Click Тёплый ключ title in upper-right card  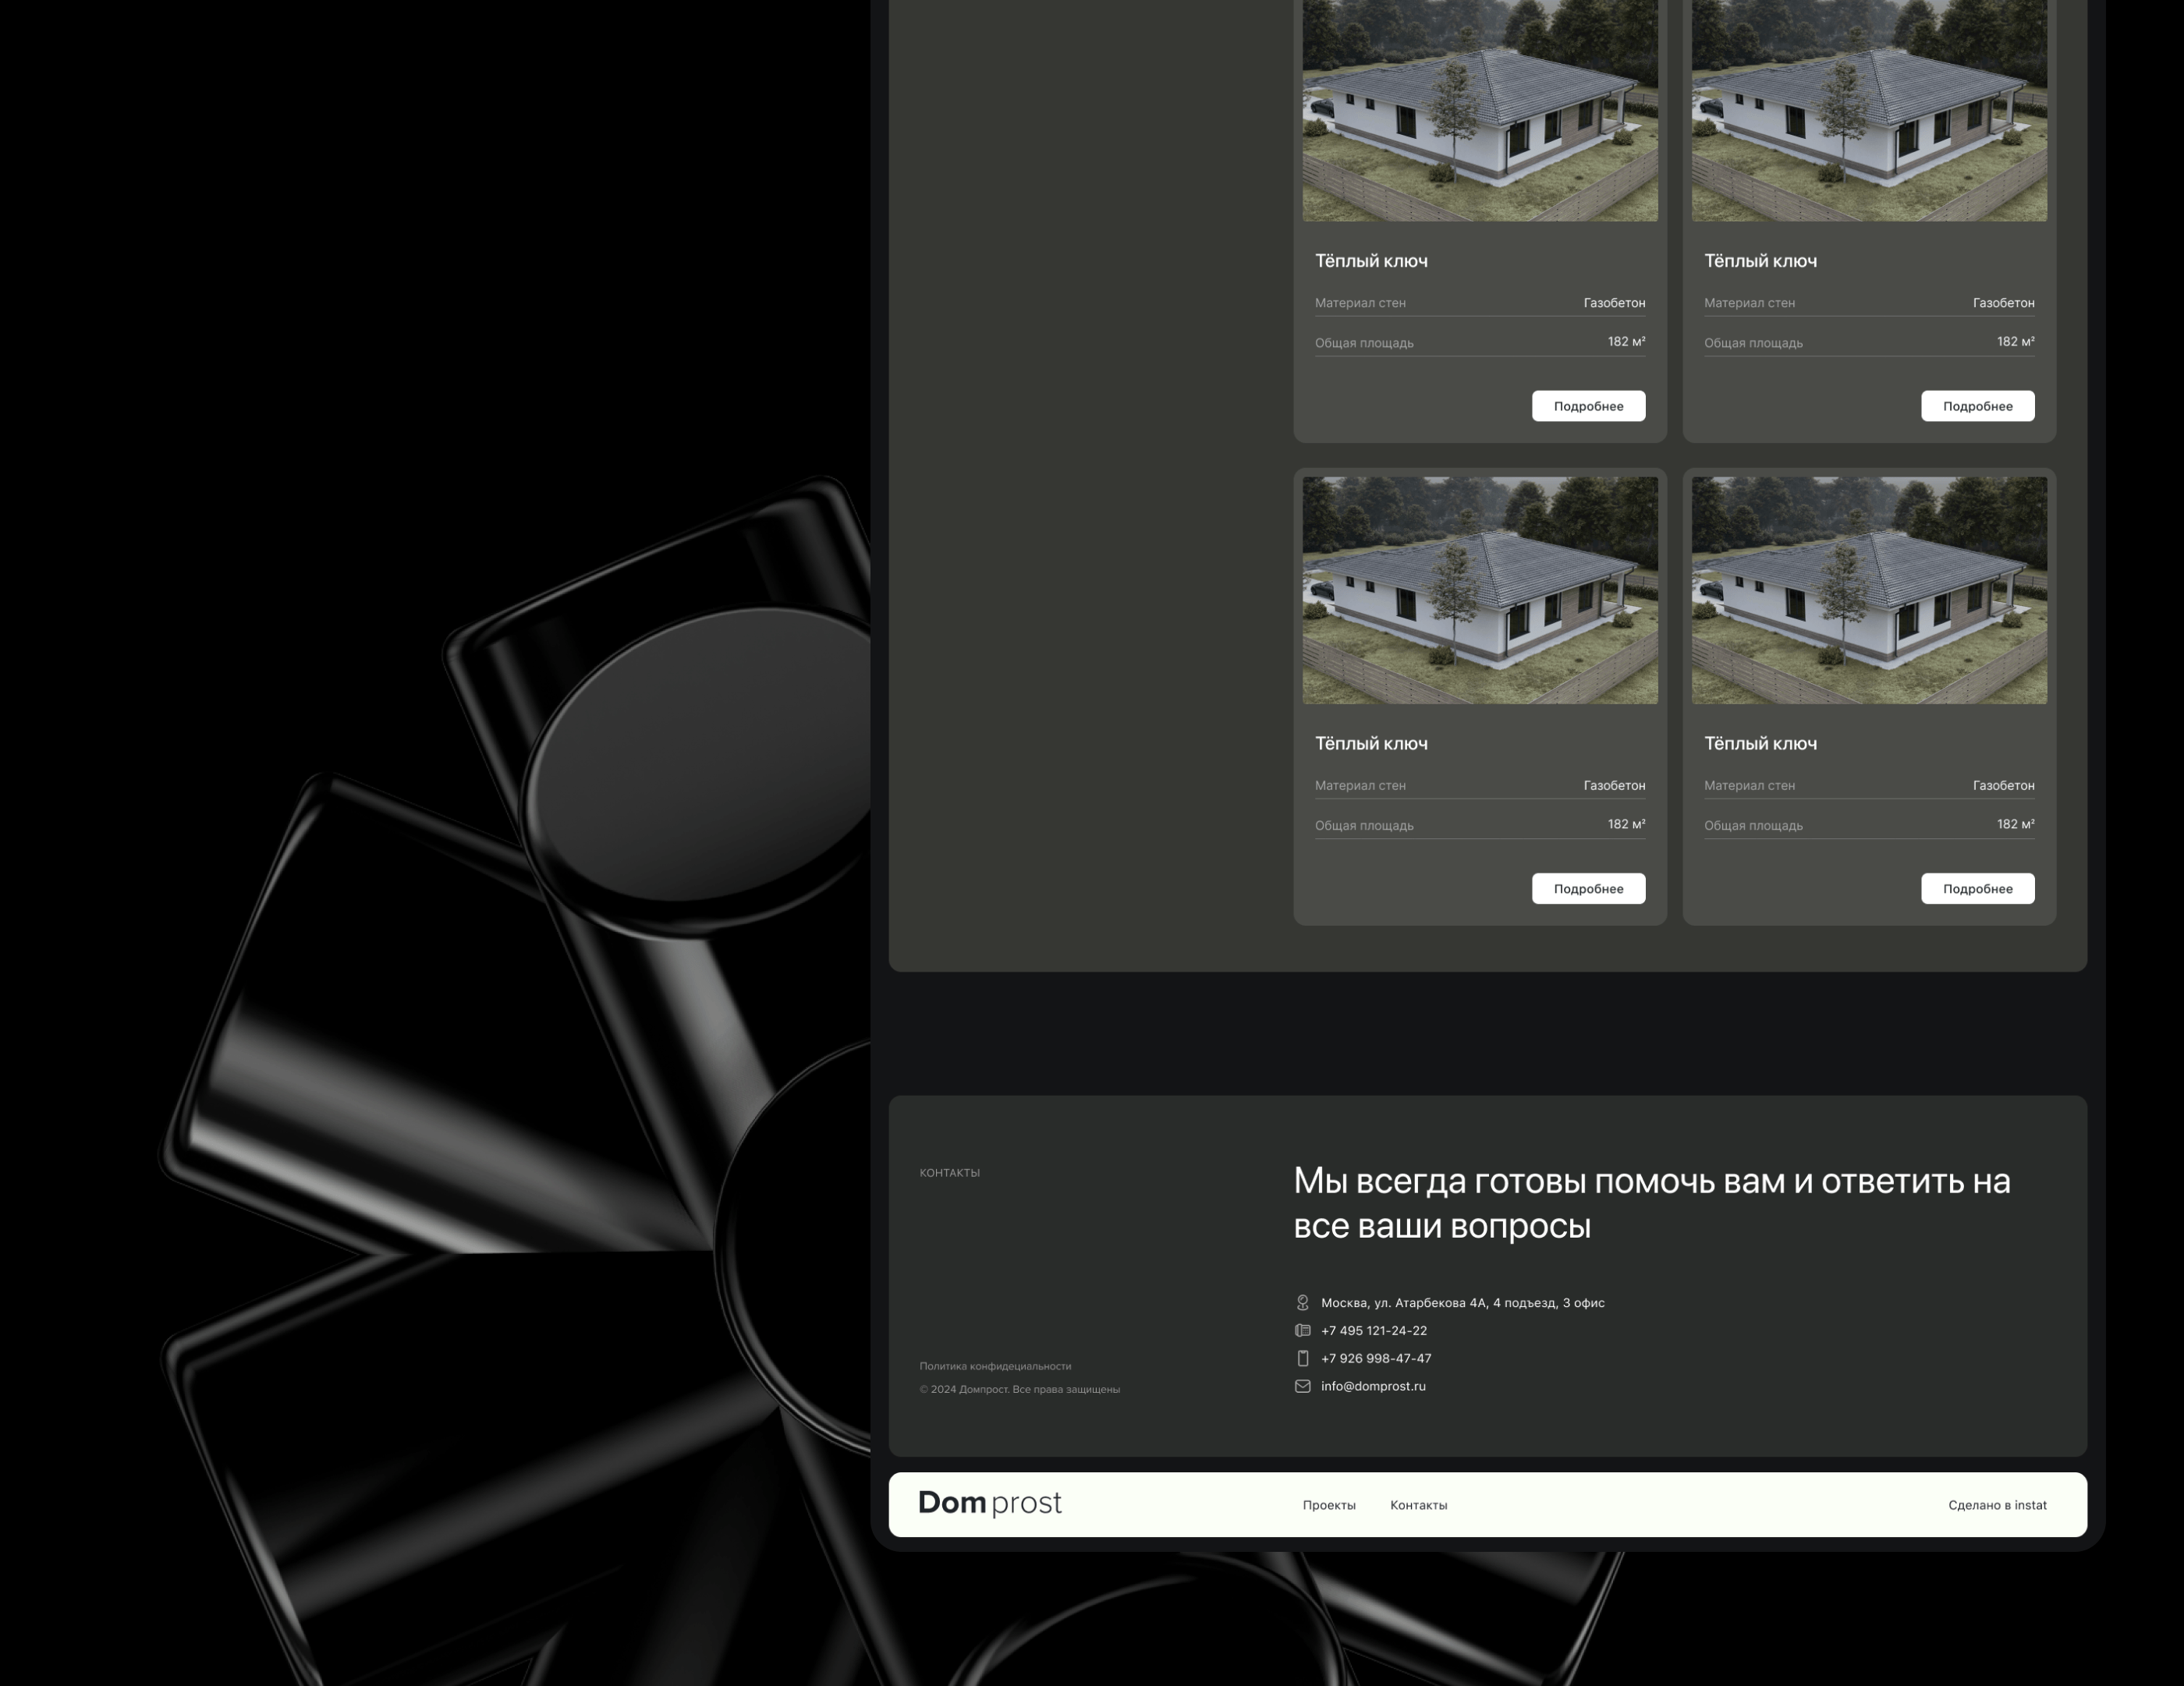coord(1760,261)
